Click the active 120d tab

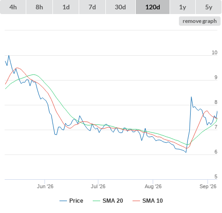pyautogui.click(x=153, y=7)
